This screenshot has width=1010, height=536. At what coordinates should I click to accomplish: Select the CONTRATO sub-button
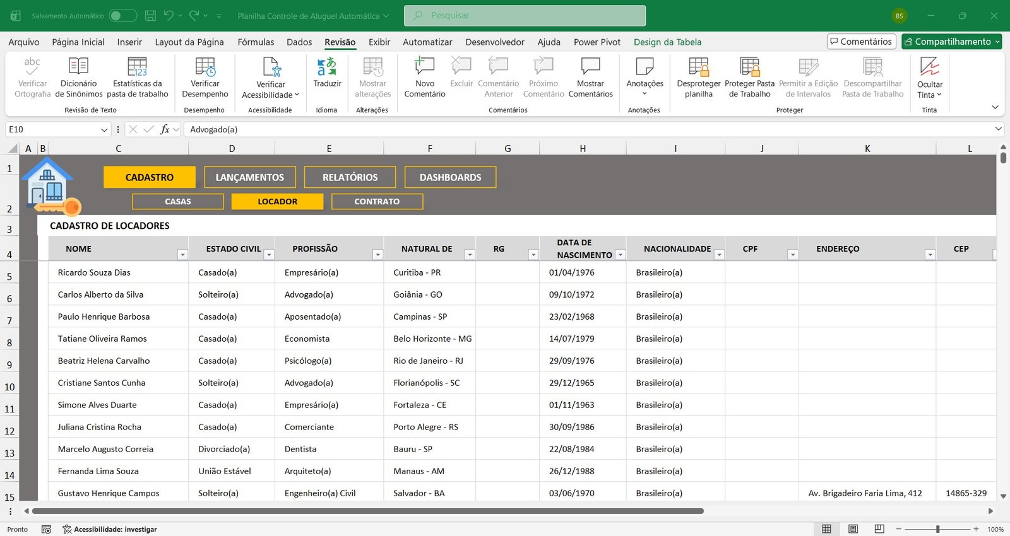[377, 201]
